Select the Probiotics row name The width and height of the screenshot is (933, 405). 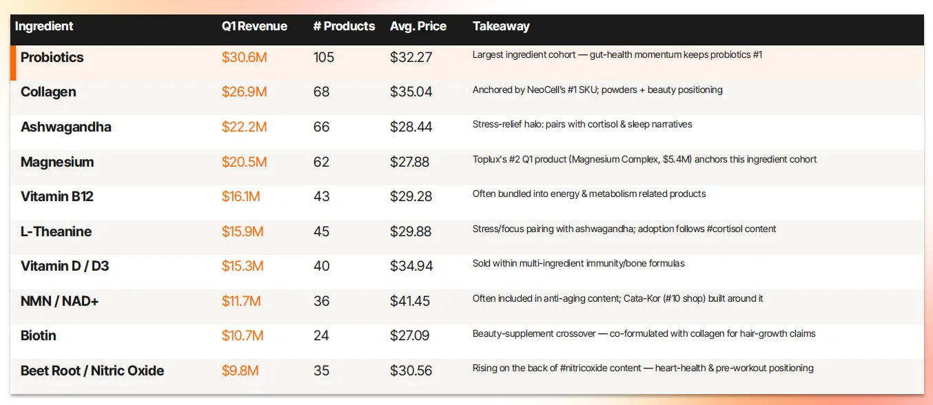(x=52, y=57)
